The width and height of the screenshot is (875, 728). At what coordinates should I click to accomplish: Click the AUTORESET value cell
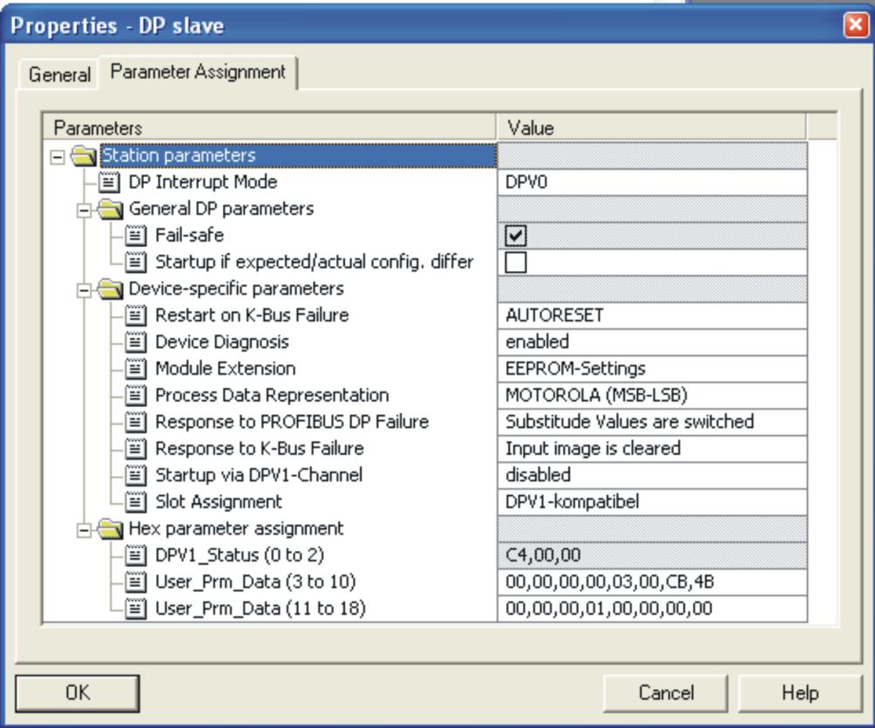652,316
